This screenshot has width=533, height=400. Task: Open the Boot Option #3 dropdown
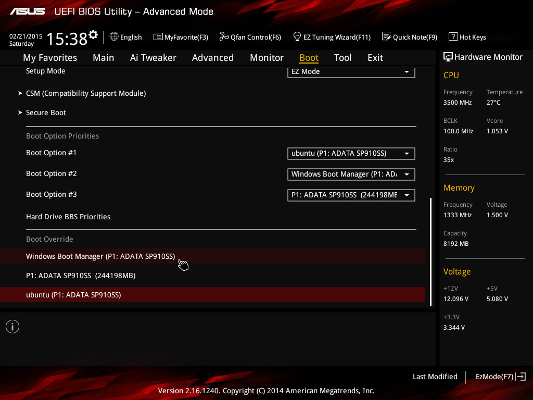(x=351, y=195)
